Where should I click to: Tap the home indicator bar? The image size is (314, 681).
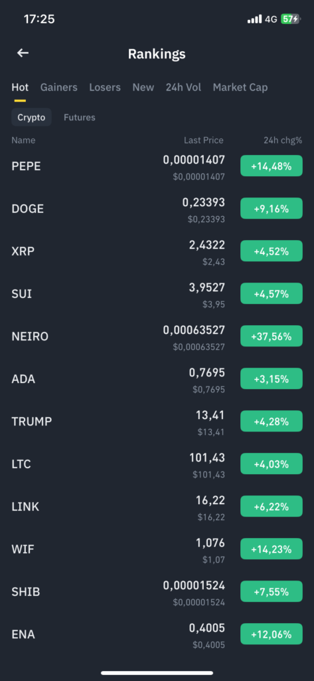pos(157,673)
